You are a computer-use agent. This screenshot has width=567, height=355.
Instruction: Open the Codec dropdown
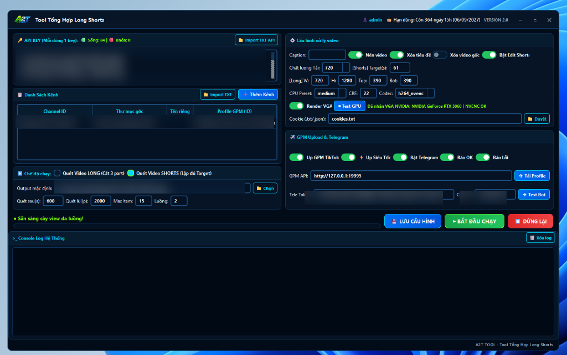pos(430,93)
